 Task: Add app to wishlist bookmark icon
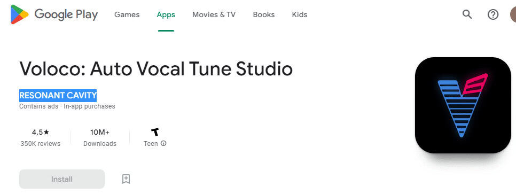pyautogui.click(x=126, y=179)
